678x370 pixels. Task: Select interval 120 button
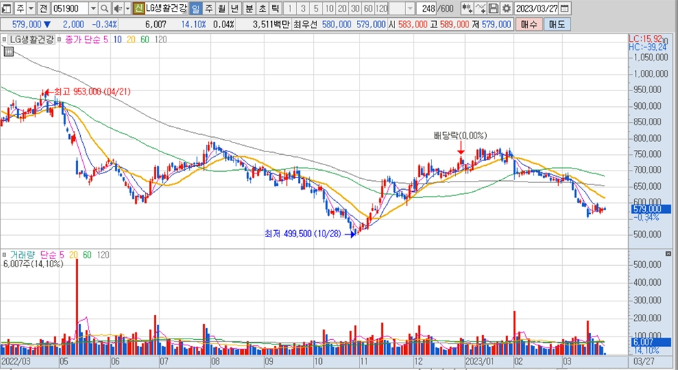(381, 8)
